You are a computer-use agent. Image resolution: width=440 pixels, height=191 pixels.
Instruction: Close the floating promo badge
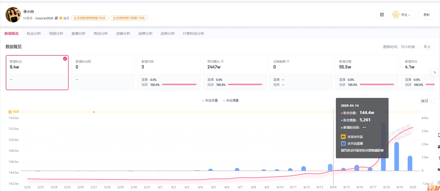(438, 182)
